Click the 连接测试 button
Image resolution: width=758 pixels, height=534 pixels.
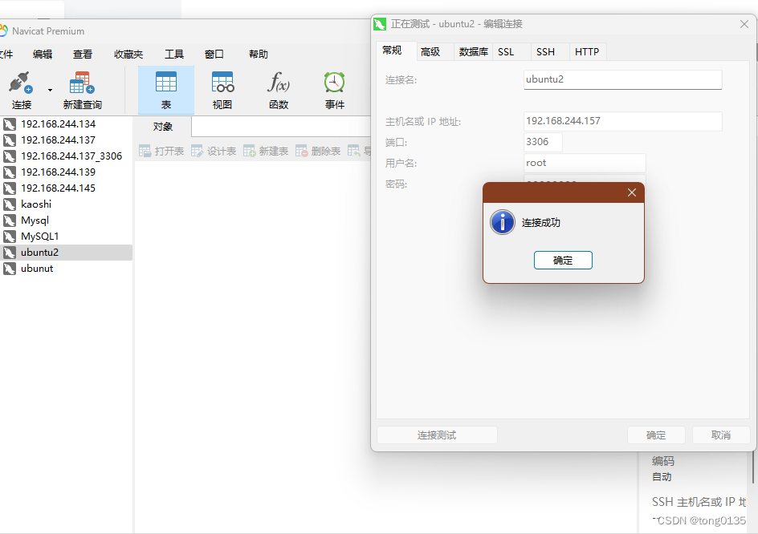pos(437,435)
